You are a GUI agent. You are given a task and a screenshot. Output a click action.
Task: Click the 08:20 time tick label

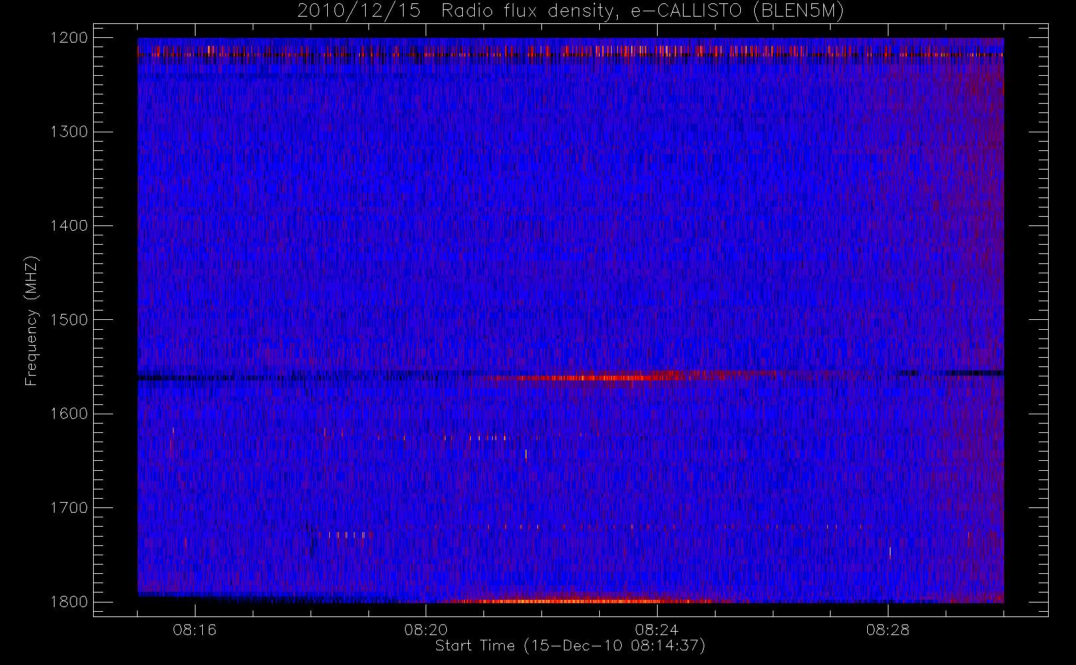pyautogui.click(x=426, y=630)
